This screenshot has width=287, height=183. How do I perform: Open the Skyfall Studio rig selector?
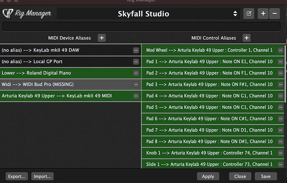(x=148, y=14)
